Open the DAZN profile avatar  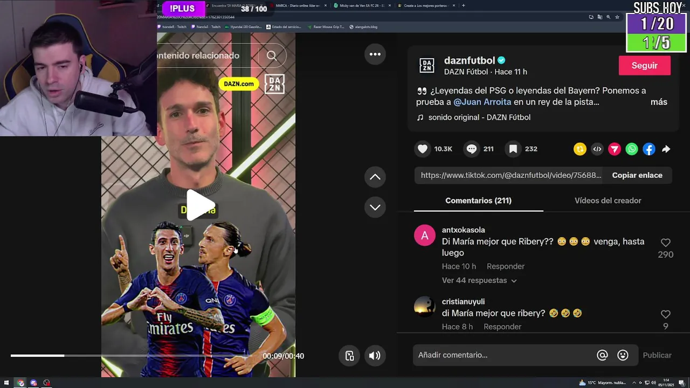(x=427, y=65)
